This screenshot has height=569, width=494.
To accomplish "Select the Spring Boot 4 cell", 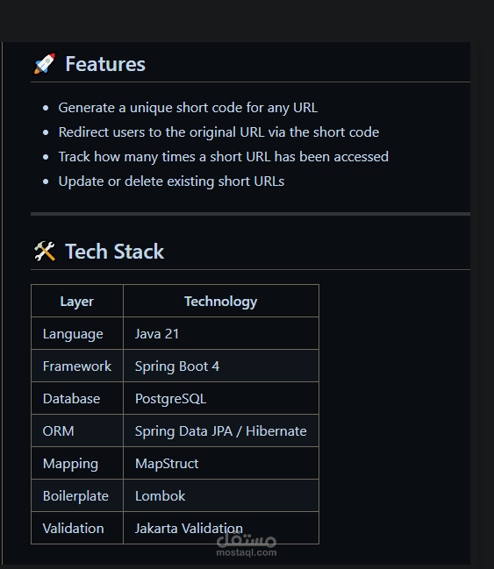I will pyautogui.click(x=221, y=366).
